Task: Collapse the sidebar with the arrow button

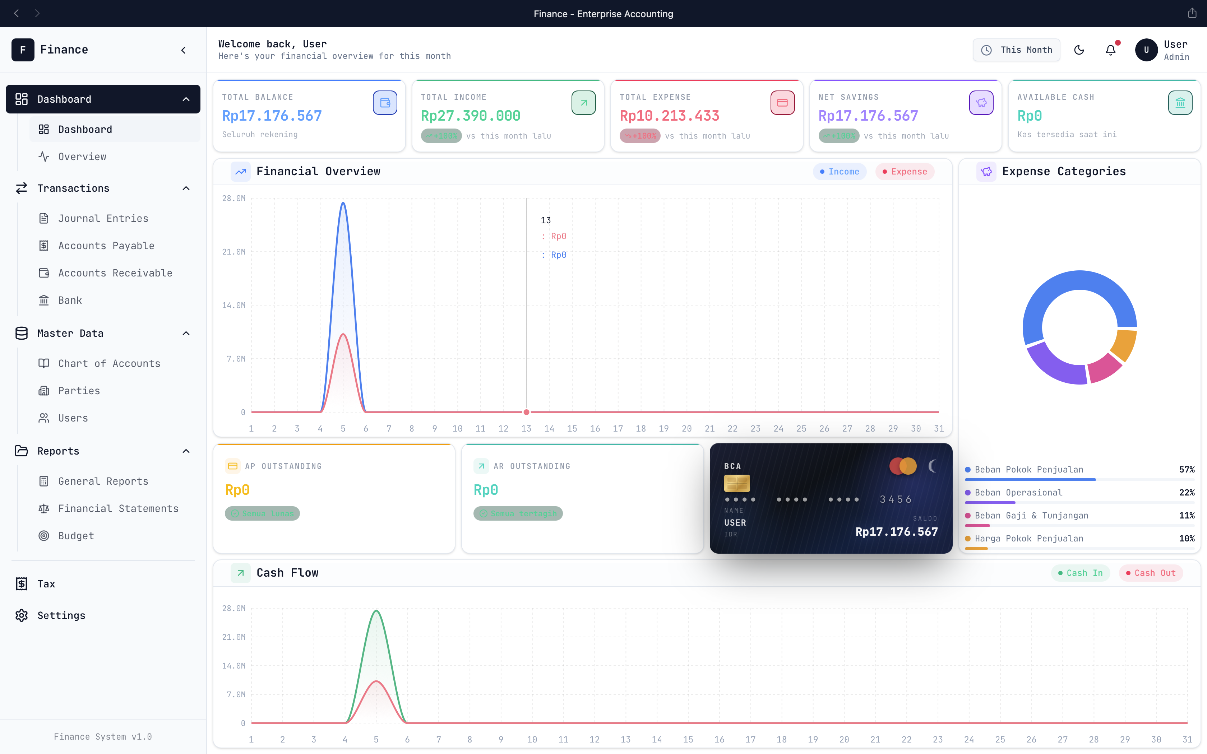Action: (184, 50)
